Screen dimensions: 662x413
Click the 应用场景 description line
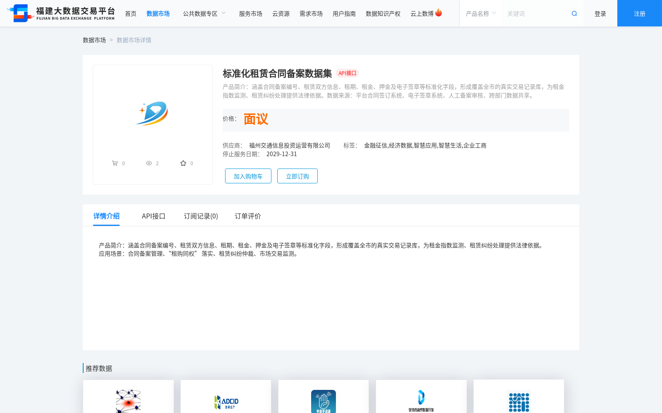(x=199, y=254)
